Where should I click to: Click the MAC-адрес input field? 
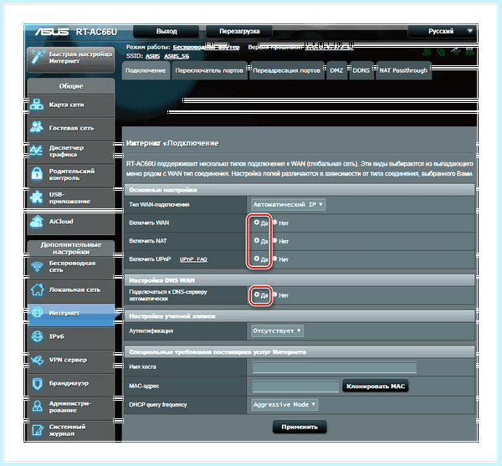point(295,387)
